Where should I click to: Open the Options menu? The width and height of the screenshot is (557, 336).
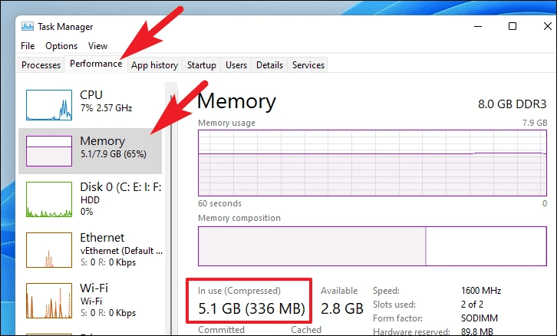[x=61, y=46]
